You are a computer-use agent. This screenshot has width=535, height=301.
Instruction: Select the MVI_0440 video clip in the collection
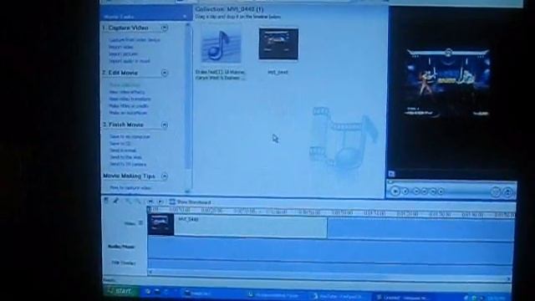point(278,44)
